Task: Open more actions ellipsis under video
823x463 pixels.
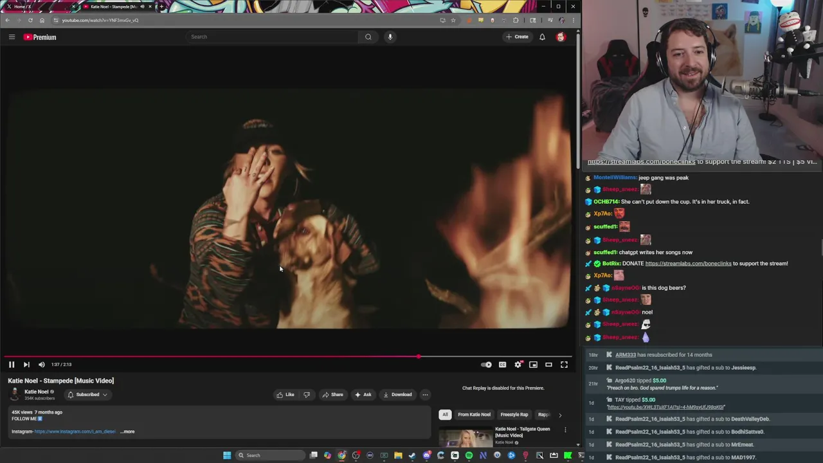Action: (x=425, y=395)
